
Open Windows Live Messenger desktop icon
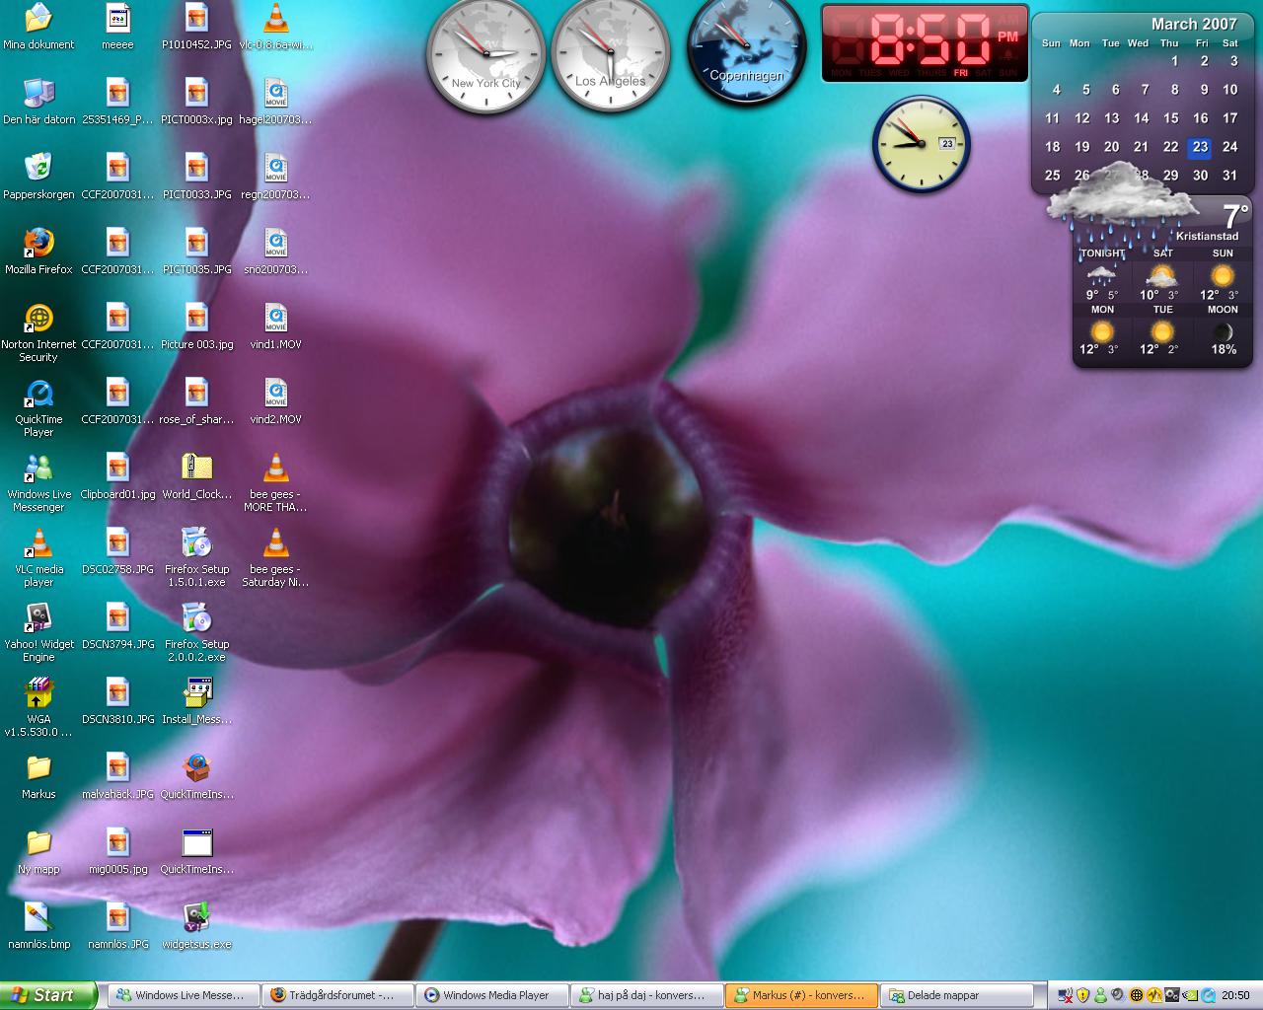(x=38, y=469)
